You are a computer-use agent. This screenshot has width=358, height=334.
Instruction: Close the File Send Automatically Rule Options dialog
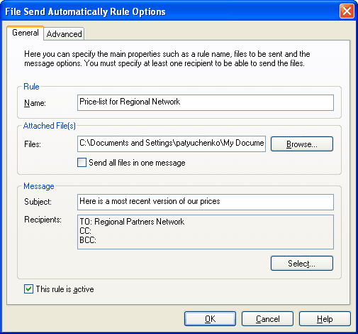coord(347,11)
